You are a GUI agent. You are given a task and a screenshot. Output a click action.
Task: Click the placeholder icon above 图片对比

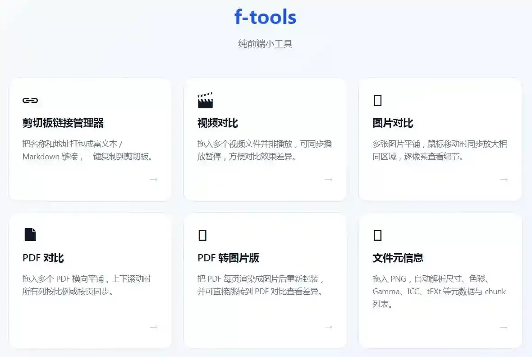click(377, 100)
